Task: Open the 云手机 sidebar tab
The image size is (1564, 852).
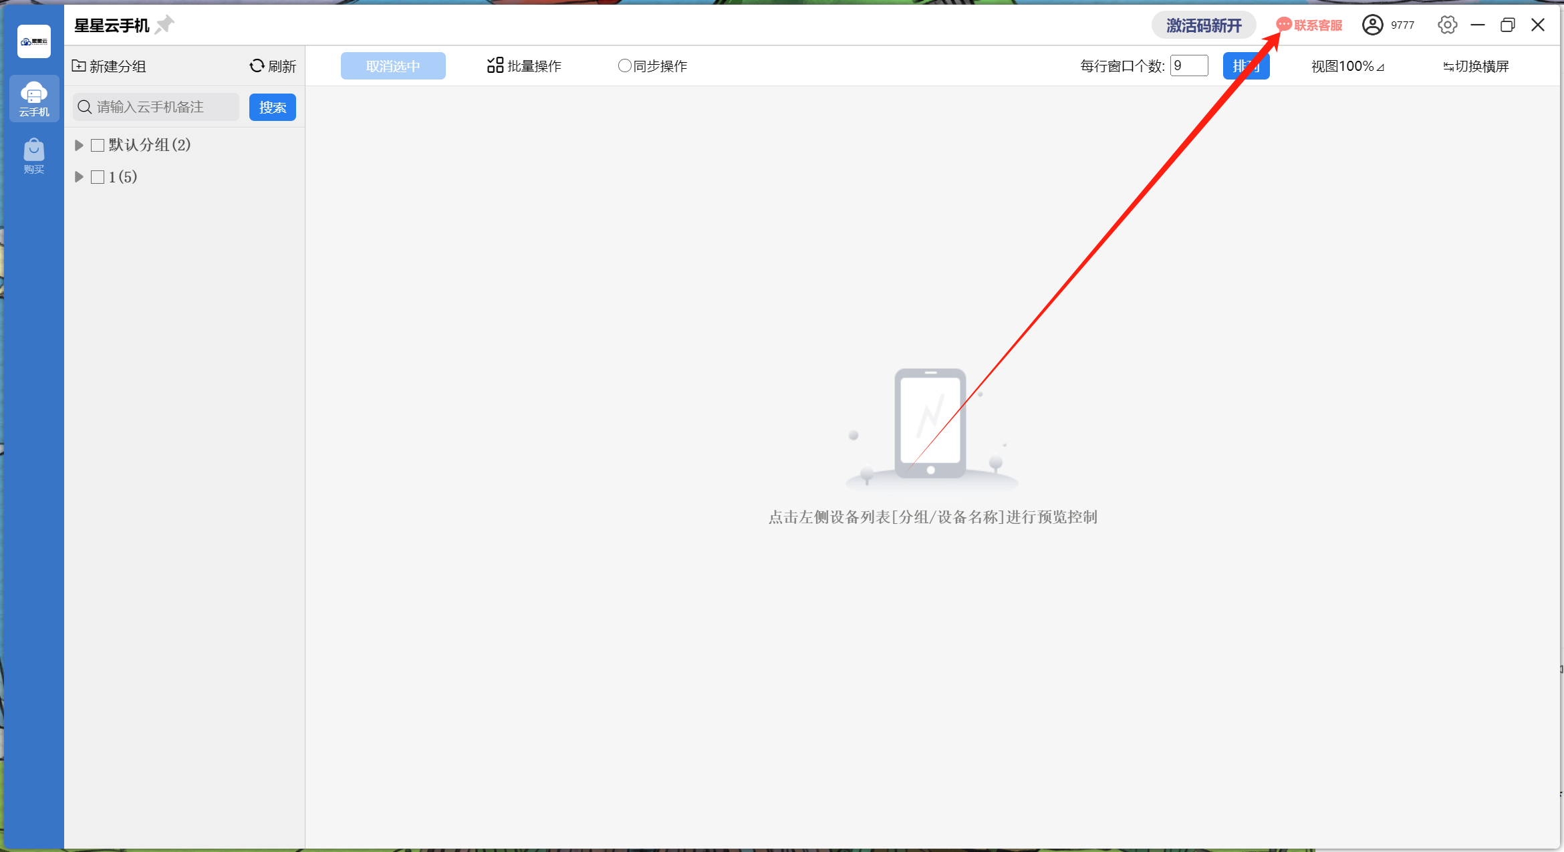Action: pyautogui.click(x=34, y=99)
